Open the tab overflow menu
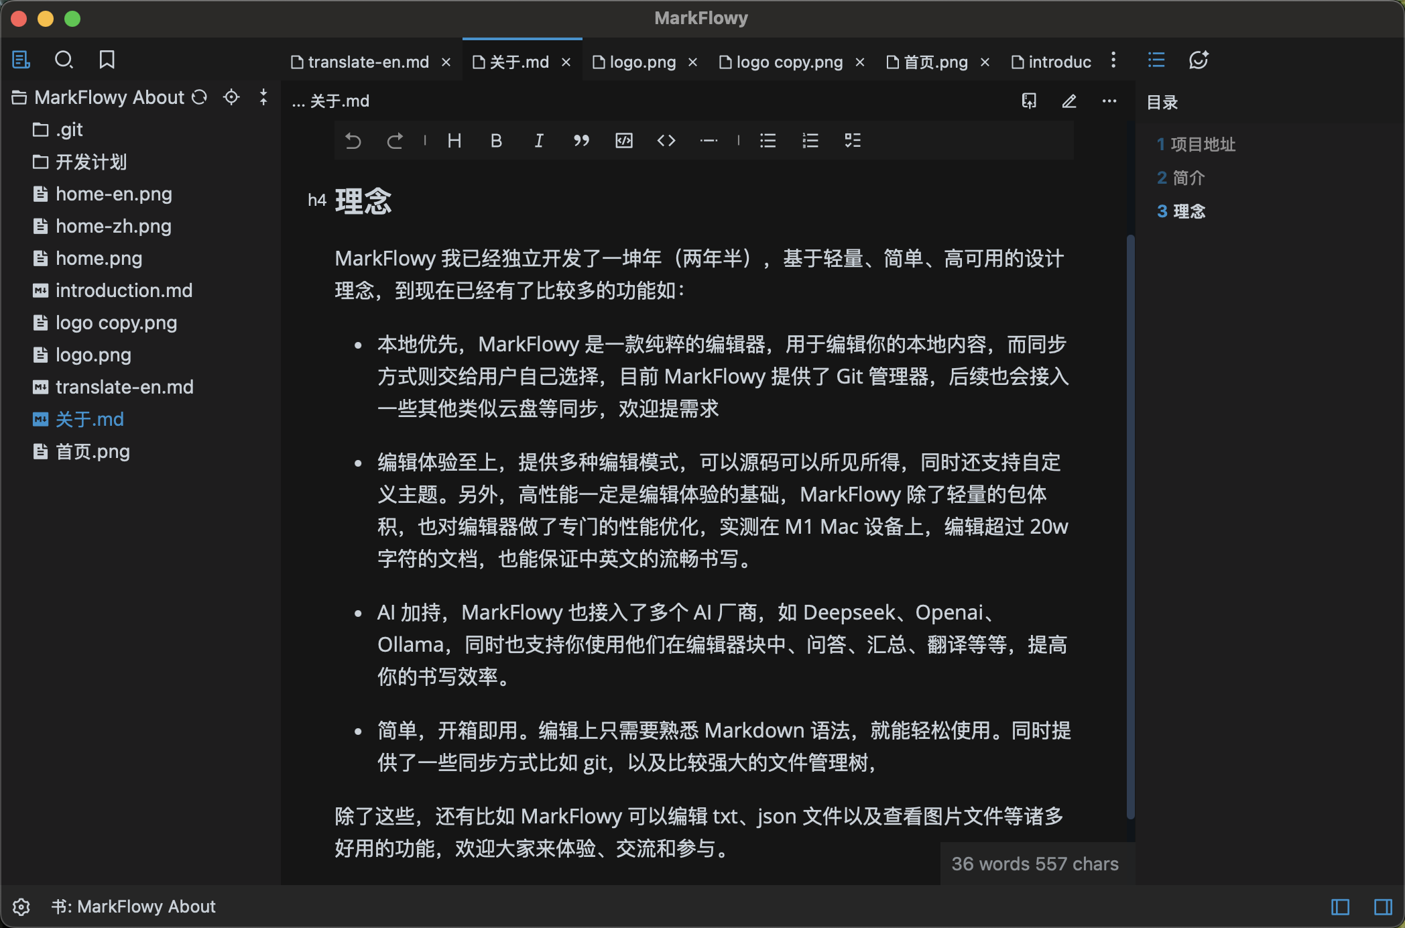This screenshot has width=1405, height=928. tap(1113, 61)
